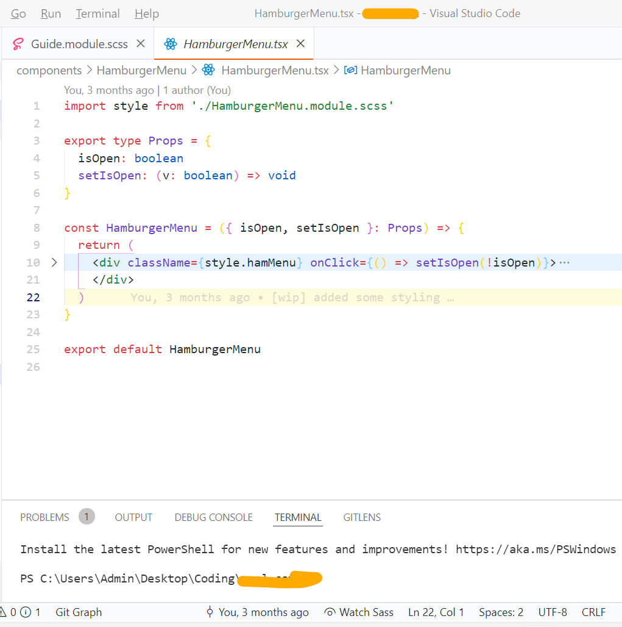The image size is (622, 627).
Task: Click the closing div tag on line 21
Action: pyautogui.click(x=113, y=279)
